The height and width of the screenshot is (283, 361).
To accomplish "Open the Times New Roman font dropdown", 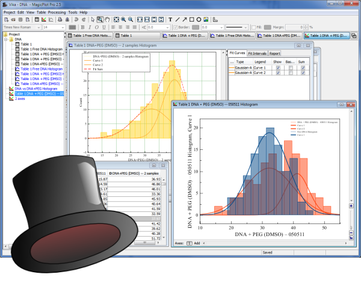I will (x=39, y=28).
